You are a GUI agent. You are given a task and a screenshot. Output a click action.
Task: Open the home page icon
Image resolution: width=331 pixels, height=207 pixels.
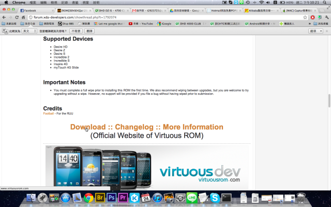(x=23, y=17)
